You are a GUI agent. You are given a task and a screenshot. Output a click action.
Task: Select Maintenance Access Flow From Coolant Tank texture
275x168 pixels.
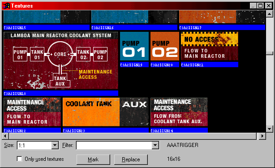point(179,112)
